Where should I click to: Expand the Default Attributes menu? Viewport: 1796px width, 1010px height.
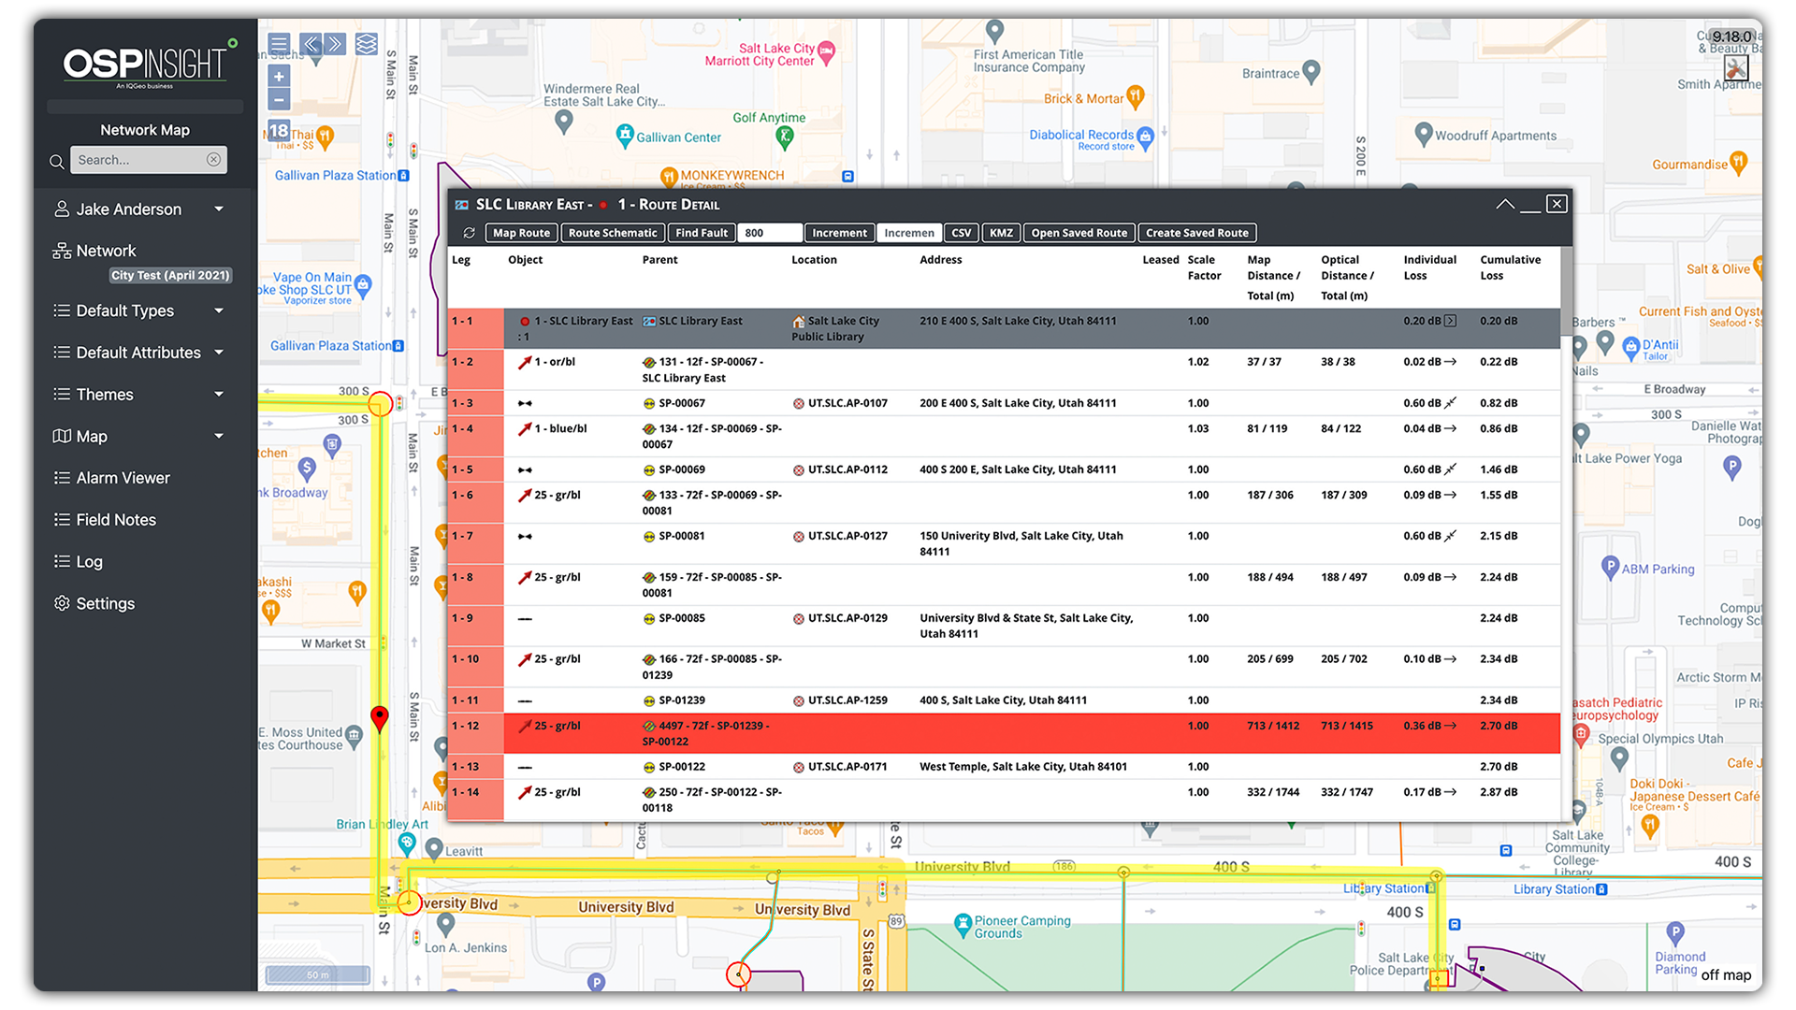coord(219,353)
